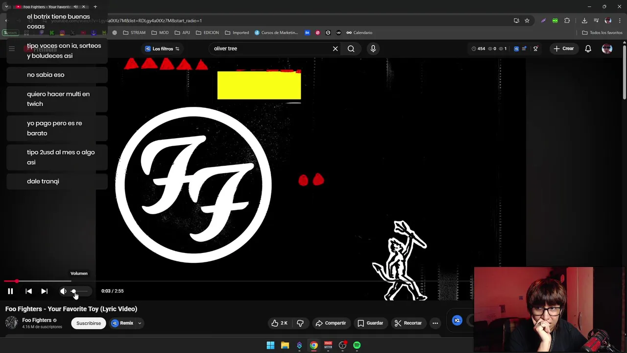Open Spotify from the taskbar

point(357,345)
